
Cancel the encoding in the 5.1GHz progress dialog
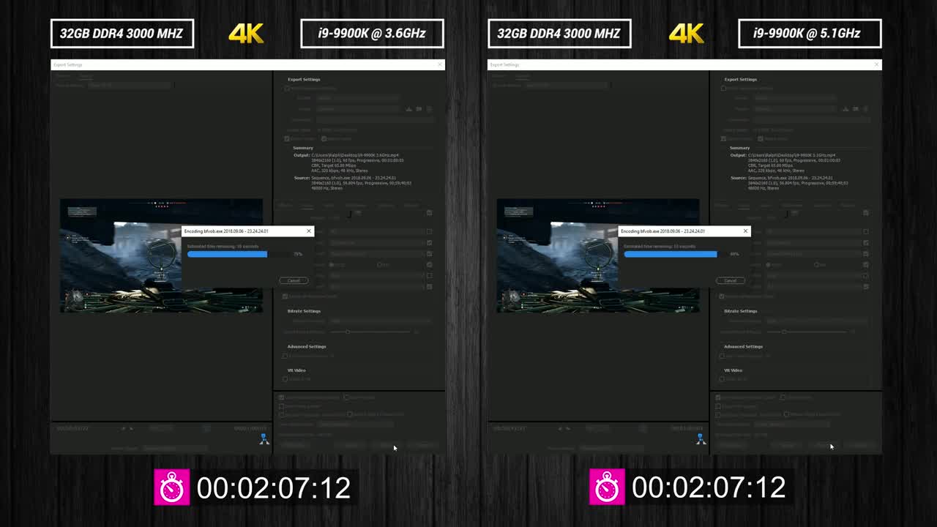730,280
